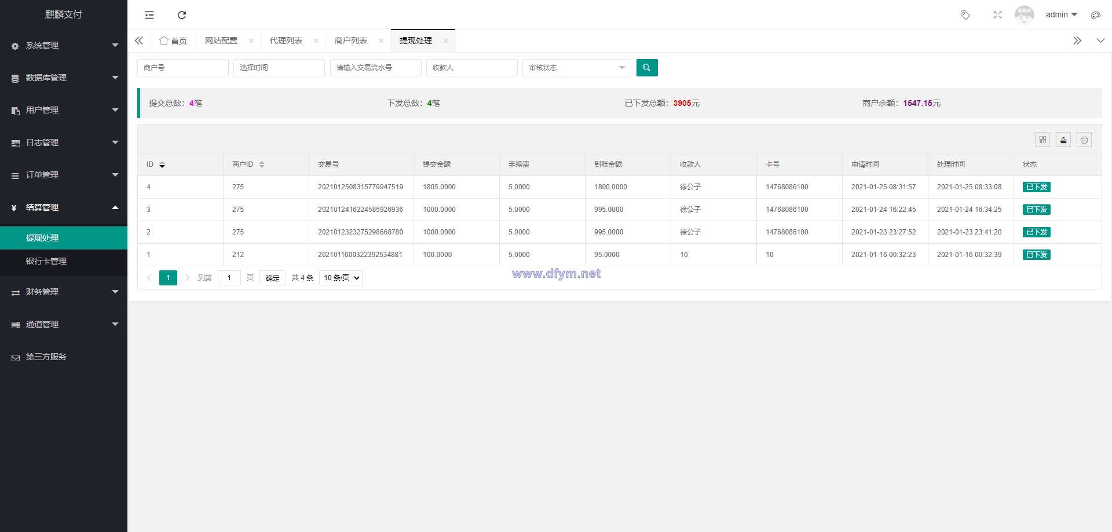Sort table by 商户ID column arrows
The width and height of the screenshot is (1112, 532).
262,164
